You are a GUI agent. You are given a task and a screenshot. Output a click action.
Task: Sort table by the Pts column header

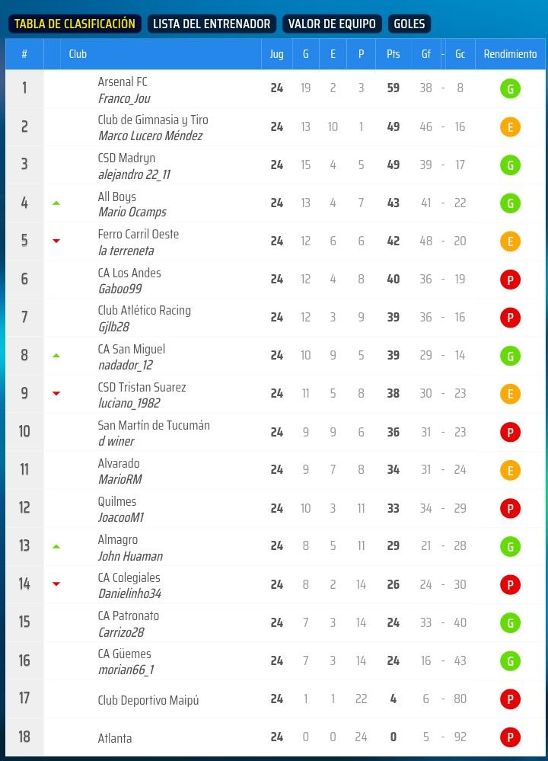pos(393,54)
